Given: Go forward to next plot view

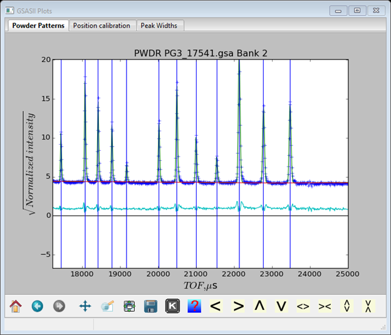Looking at the screenshot, I should point(59,306).
